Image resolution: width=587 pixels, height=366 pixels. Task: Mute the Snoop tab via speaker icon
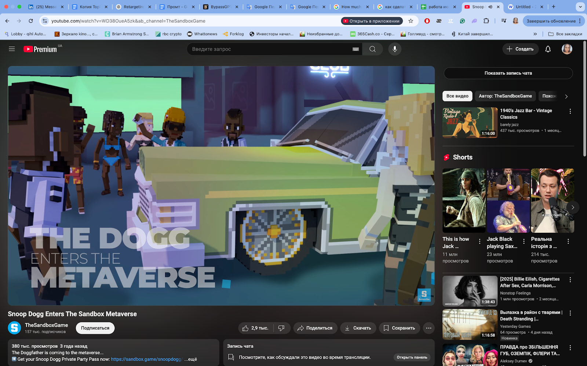point(490,7)
